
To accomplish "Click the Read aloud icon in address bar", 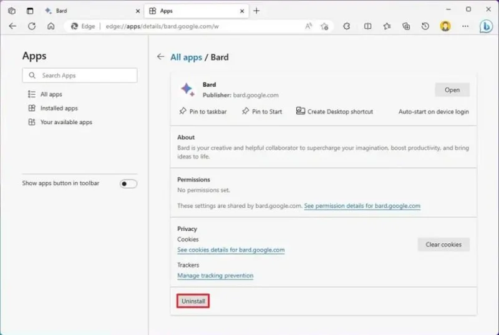I will [308, 26].
